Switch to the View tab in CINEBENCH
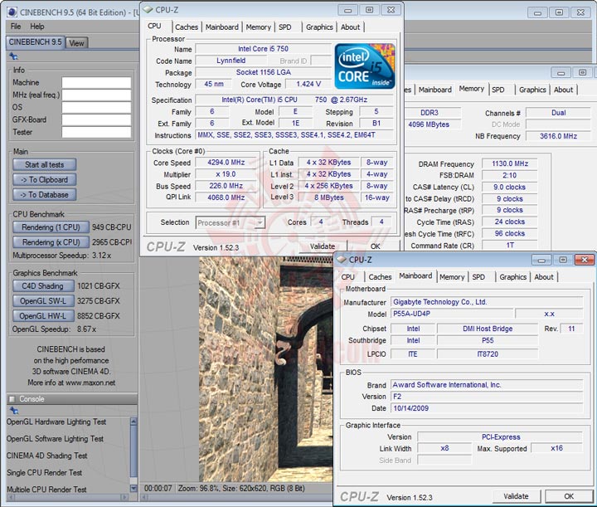597x507 pixels. tap(77, 43)
